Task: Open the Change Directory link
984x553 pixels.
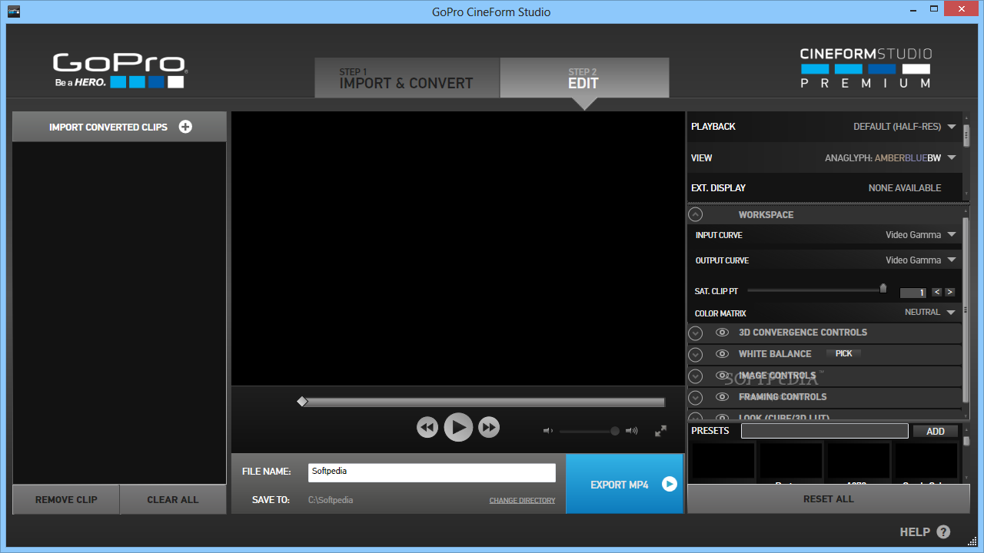Action: pyautogui.click(x=522, y=501)
